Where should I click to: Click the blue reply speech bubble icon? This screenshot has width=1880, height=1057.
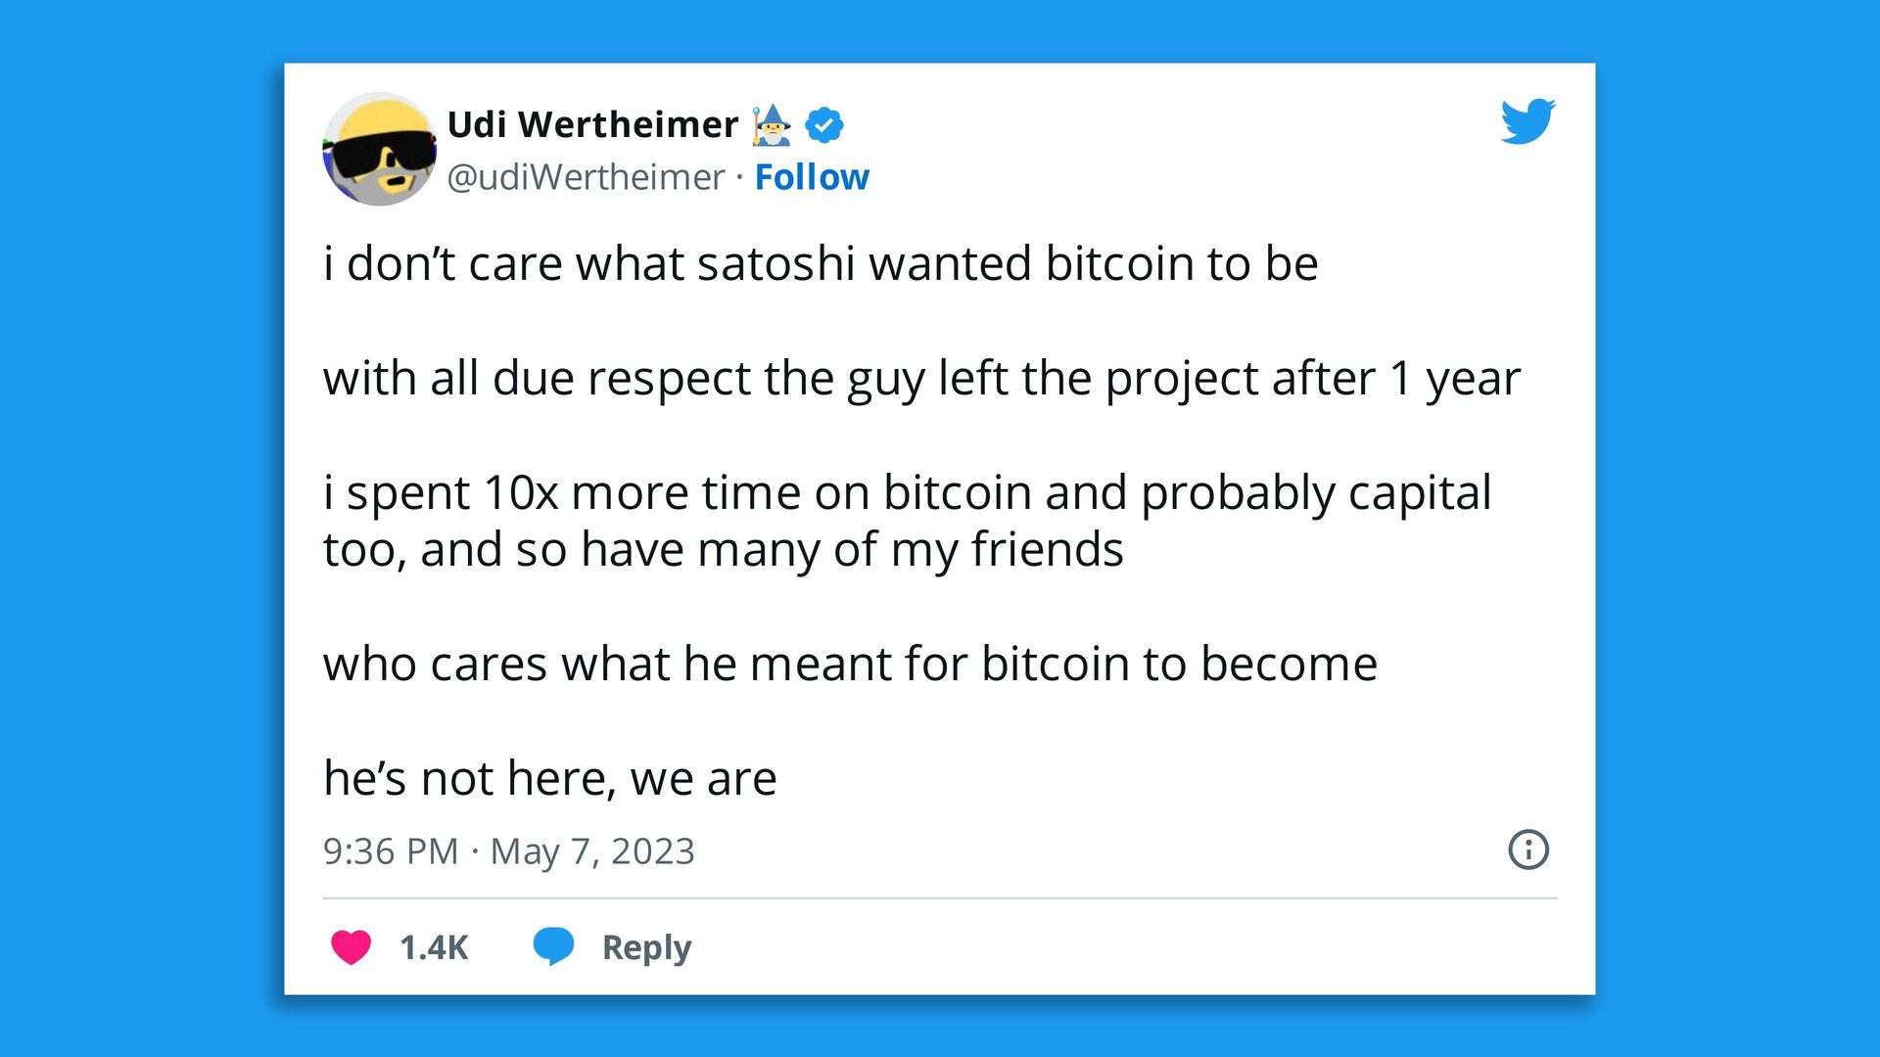coord(553,946)
